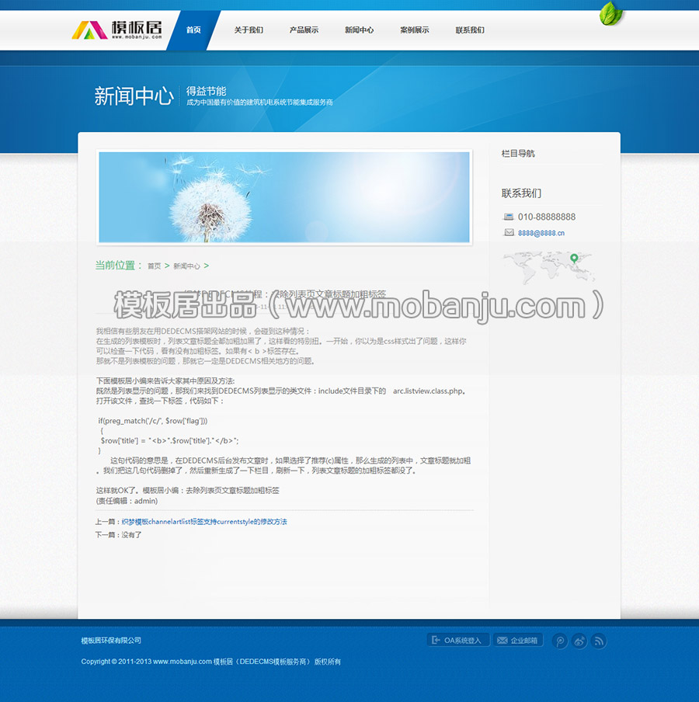Select the 首页 navigation tab
699x702 pixels.
193,30
